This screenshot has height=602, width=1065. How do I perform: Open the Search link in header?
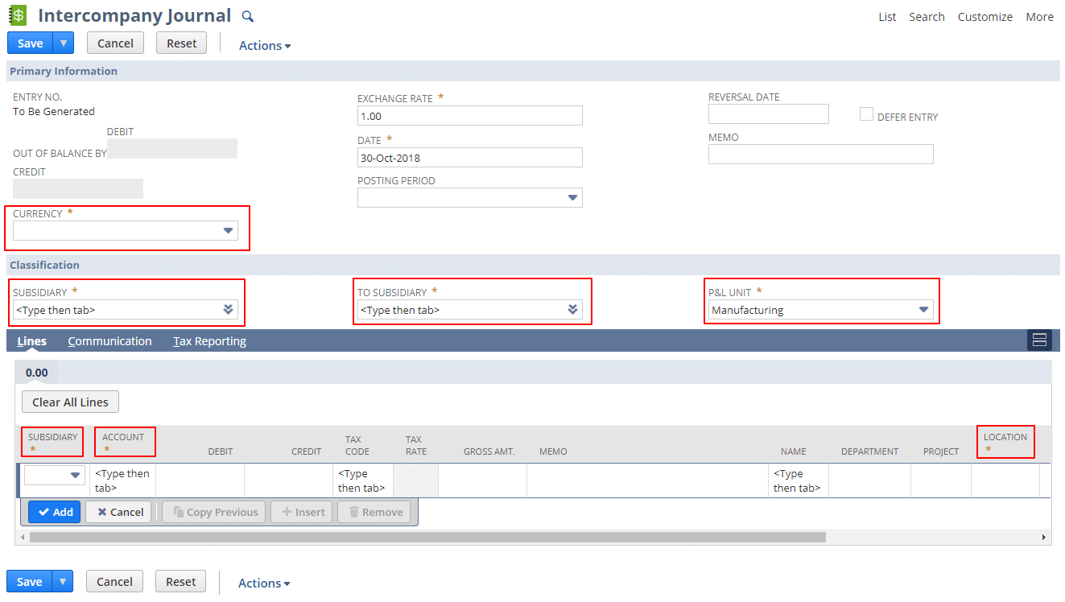pos(927,17)
